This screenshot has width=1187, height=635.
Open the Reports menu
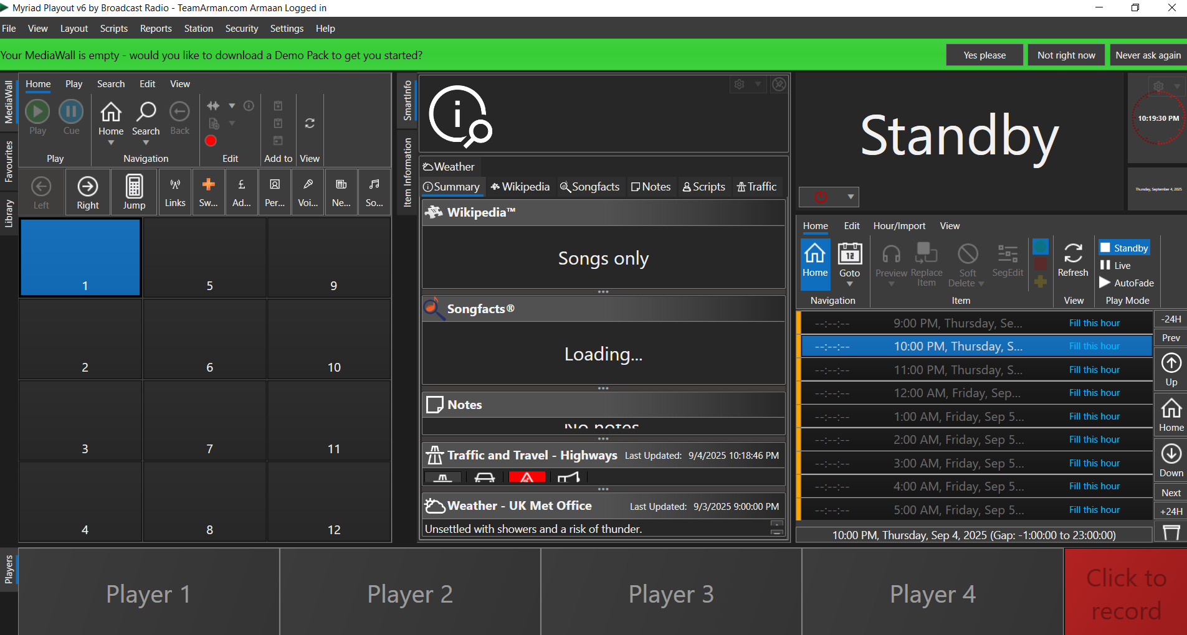[156, 29]
